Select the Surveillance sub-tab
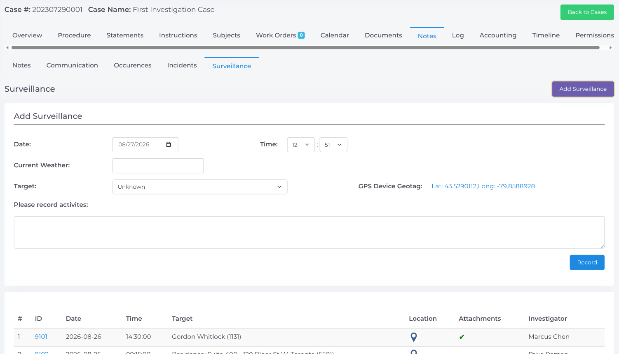 [232, 66]
